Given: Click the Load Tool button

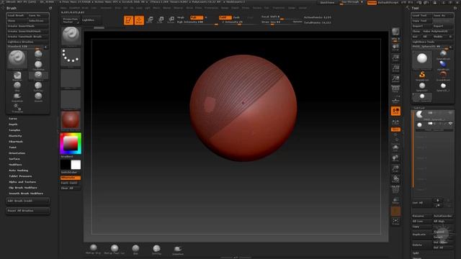Looking at the screenshot, I should click(x=421, y=16).
